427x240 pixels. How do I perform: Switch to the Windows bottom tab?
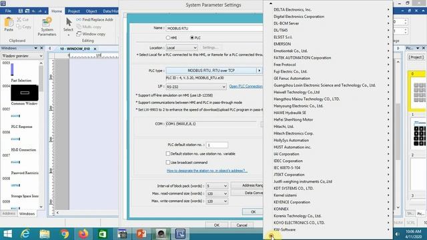[27, 213]
